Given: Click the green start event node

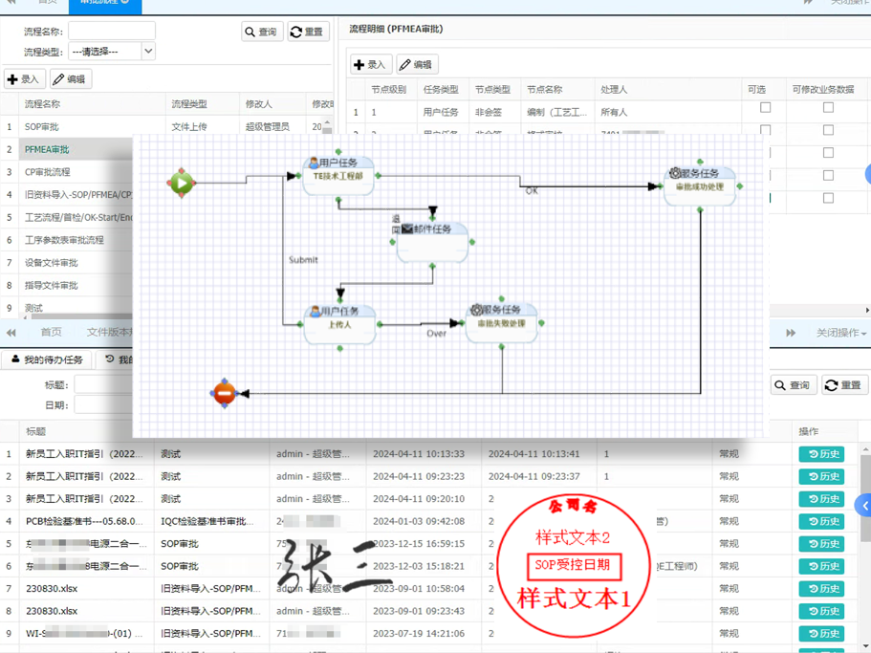Looking at the screenshot, I should tap(182, 182).
